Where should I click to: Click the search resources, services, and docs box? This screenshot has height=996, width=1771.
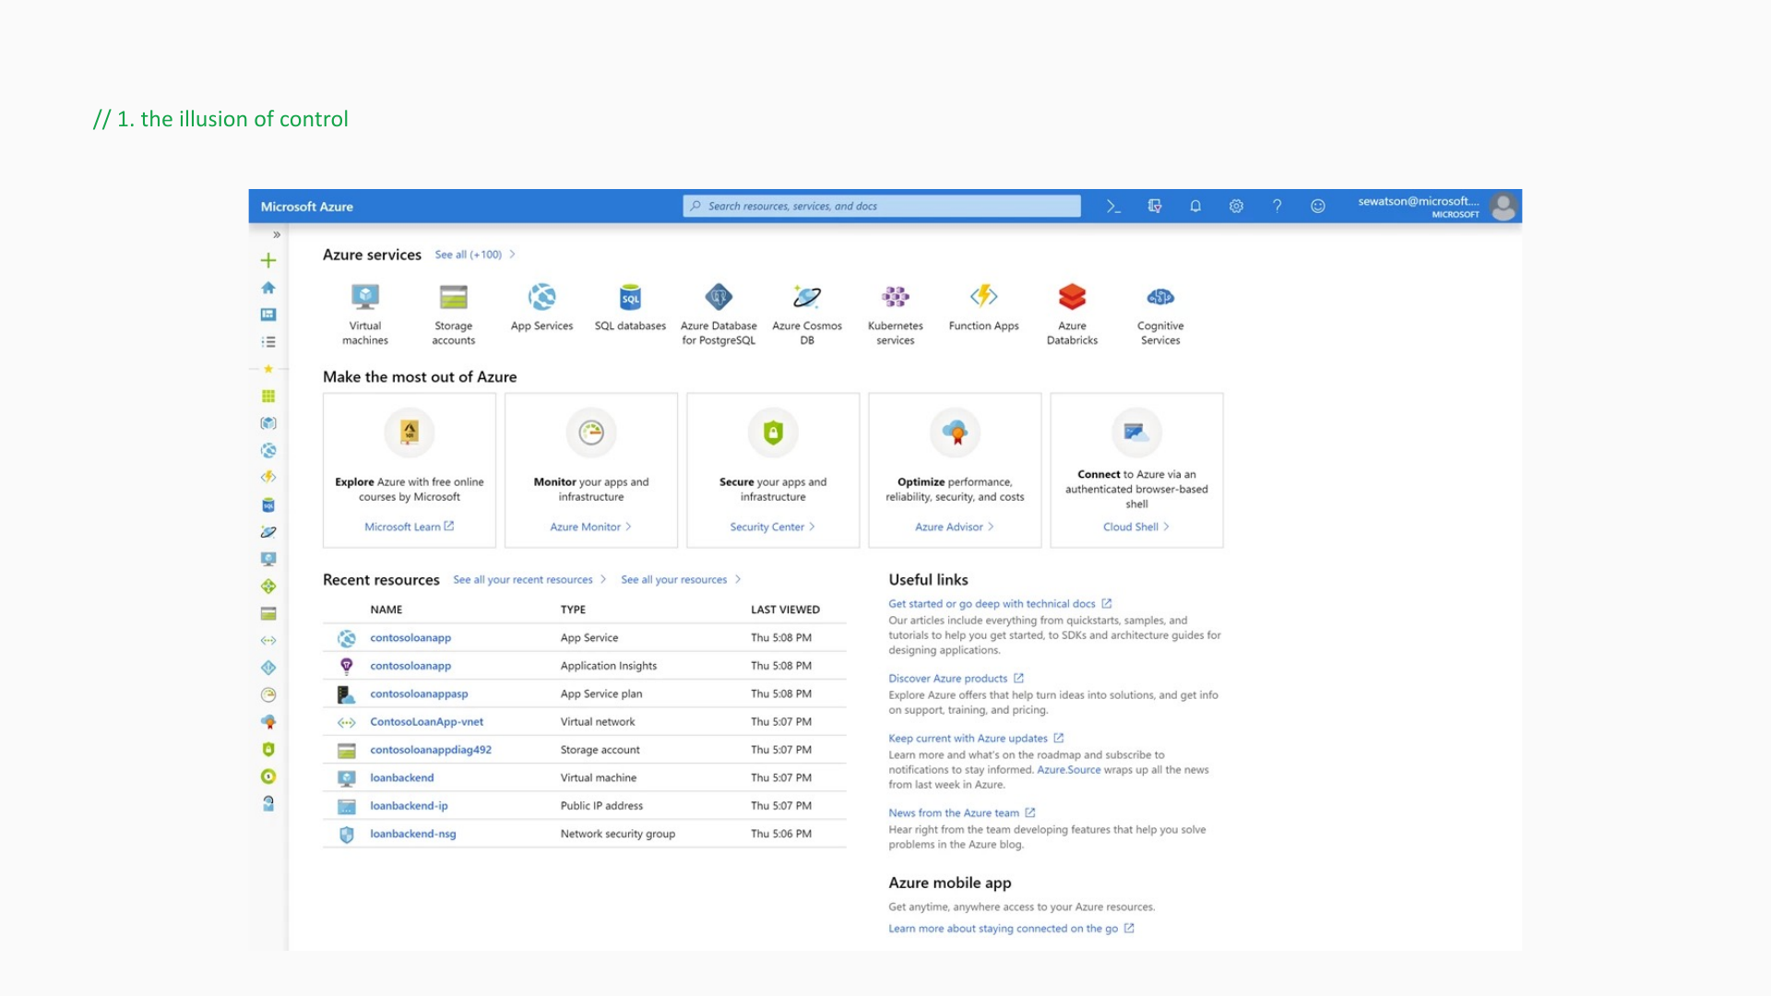click(x=882, y=206)
